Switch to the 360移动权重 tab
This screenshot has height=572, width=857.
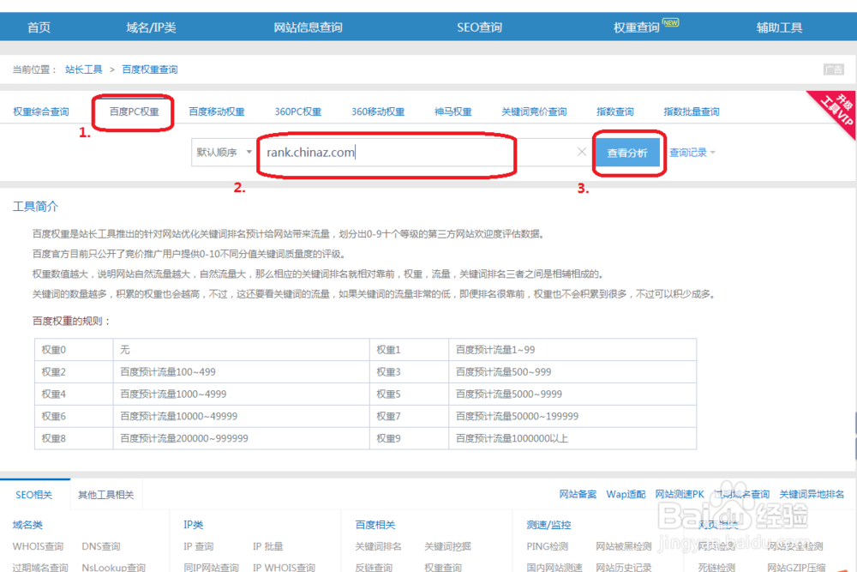(x=378, y=111)
